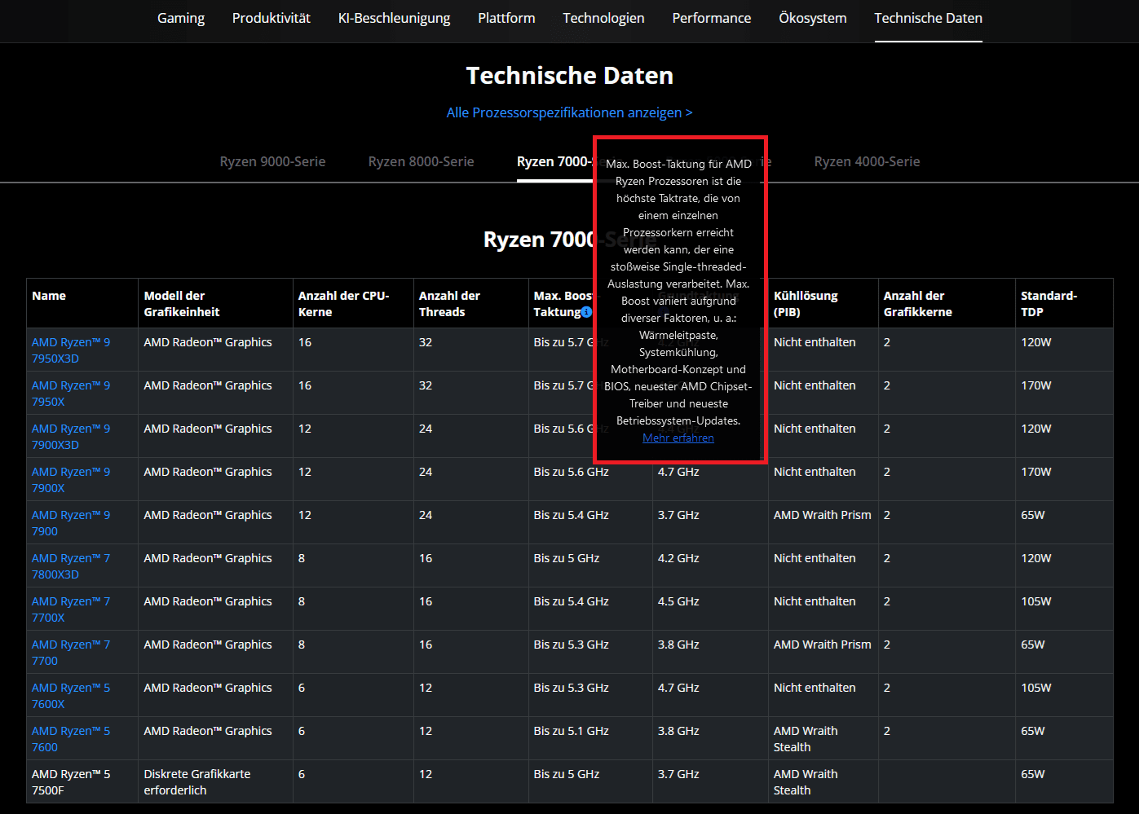Open the AMD Ryzen 9 7900X link
The width and height of the screenshot is (1139, 814).
pyautogui.click(x=71, y=480)
